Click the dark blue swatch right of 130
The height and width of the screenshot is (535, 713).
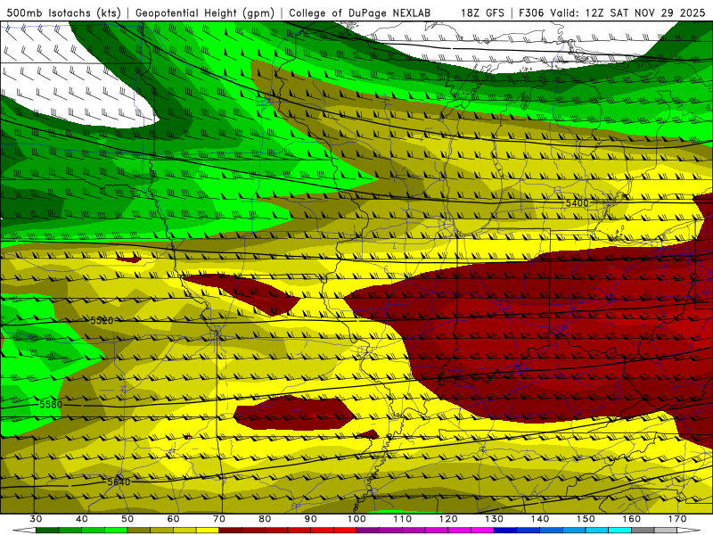point(505,531)
